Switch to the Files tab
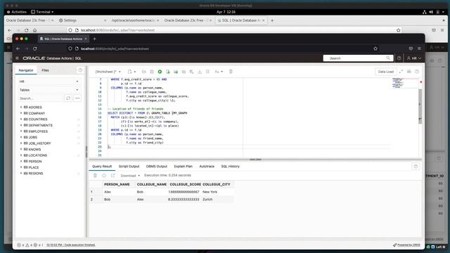 (45, 70)
